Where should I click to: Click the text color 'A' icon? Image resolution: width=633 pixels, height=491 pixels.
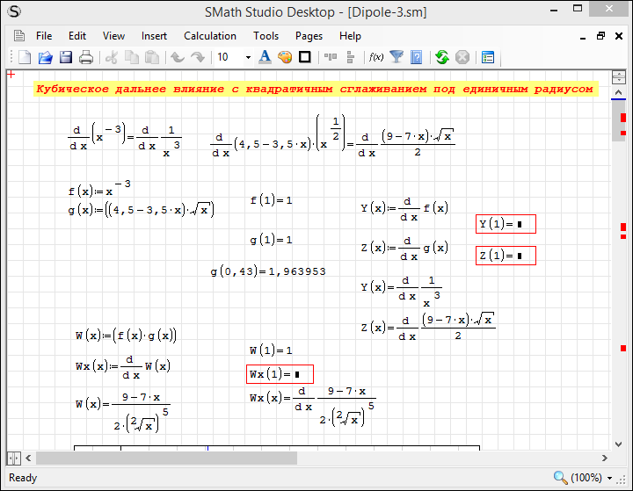[265, 58]
